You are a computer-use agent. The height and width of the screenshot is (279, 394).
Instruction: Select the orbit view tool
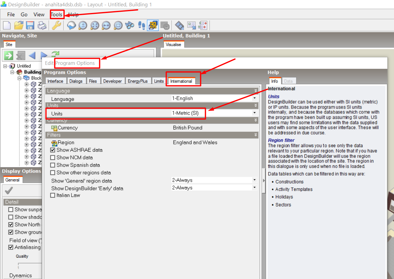click(x=71, y=25)
